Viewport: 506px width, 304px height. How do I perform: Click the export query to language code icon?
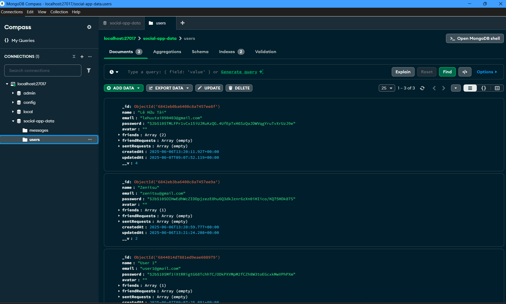tap(465, 72)
